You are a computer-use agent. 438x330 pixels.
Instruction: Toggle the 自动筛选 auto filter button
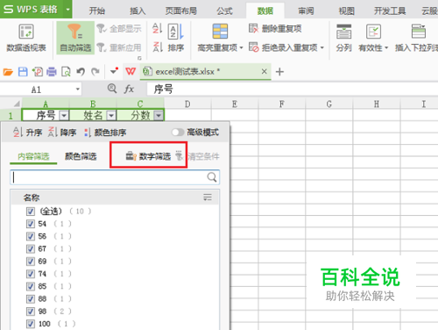pos(75,38)
